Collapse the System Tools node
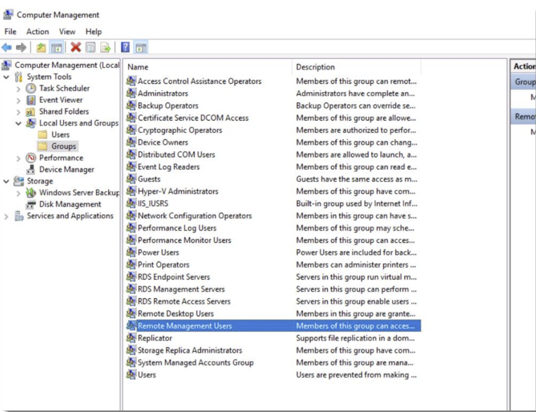This screenshot has width=536, height=412. pyautogui.click(x=6, y=77)
